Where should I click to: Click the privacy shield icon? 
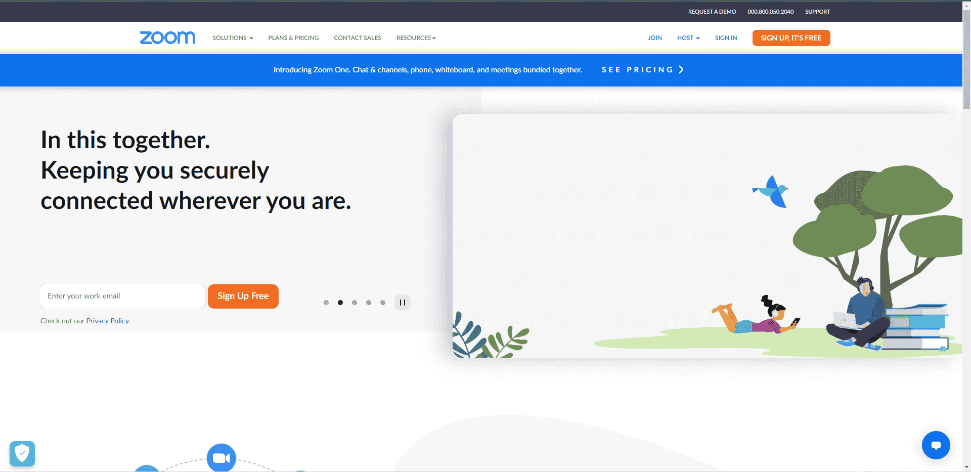click(22, 453)
